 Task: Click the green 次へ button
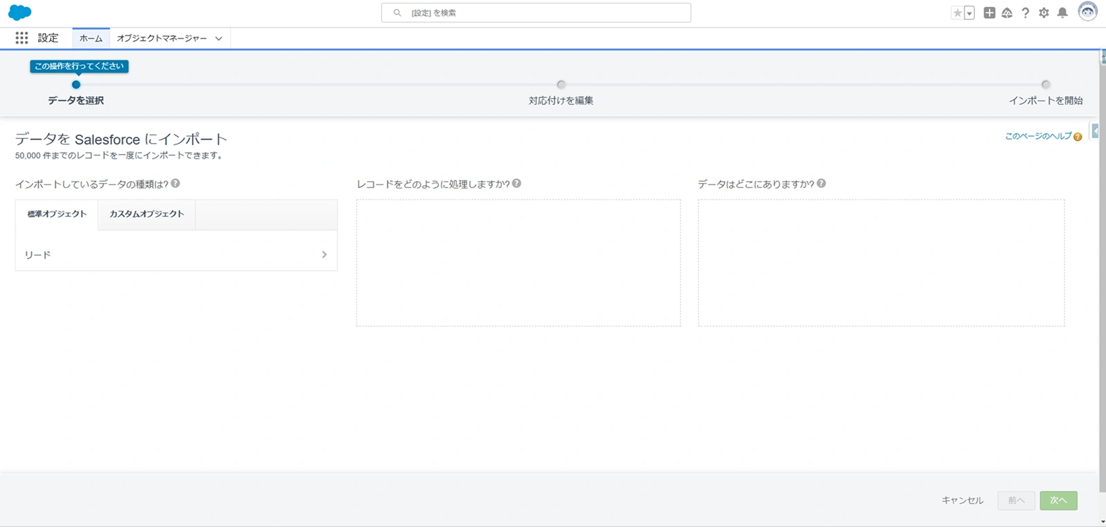click(x=1058, y=500)
